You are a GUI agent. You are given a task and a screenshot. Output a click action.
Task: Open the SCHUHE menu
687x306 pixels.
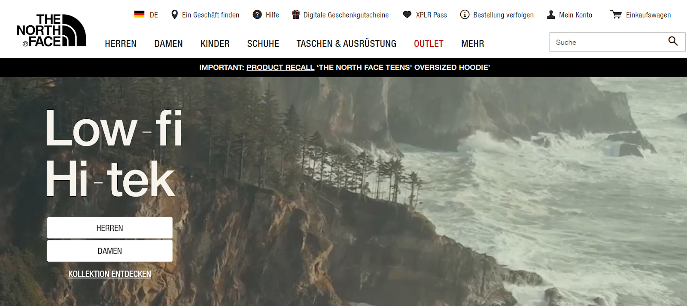pos(263,44)
